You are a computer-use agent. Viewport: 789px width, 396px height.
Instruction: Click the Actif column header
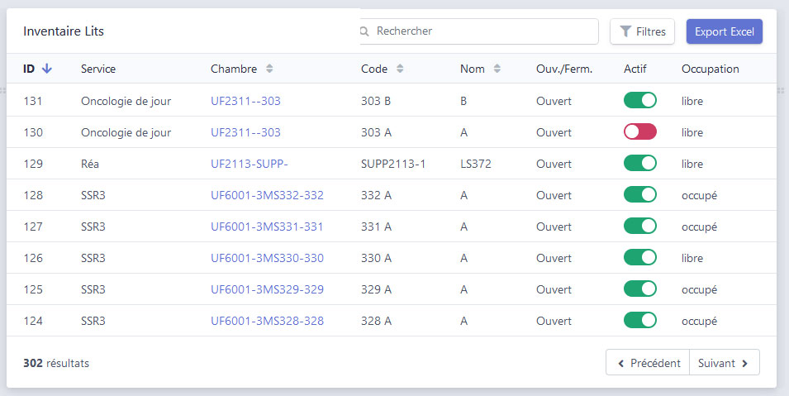tap(635, 69)
